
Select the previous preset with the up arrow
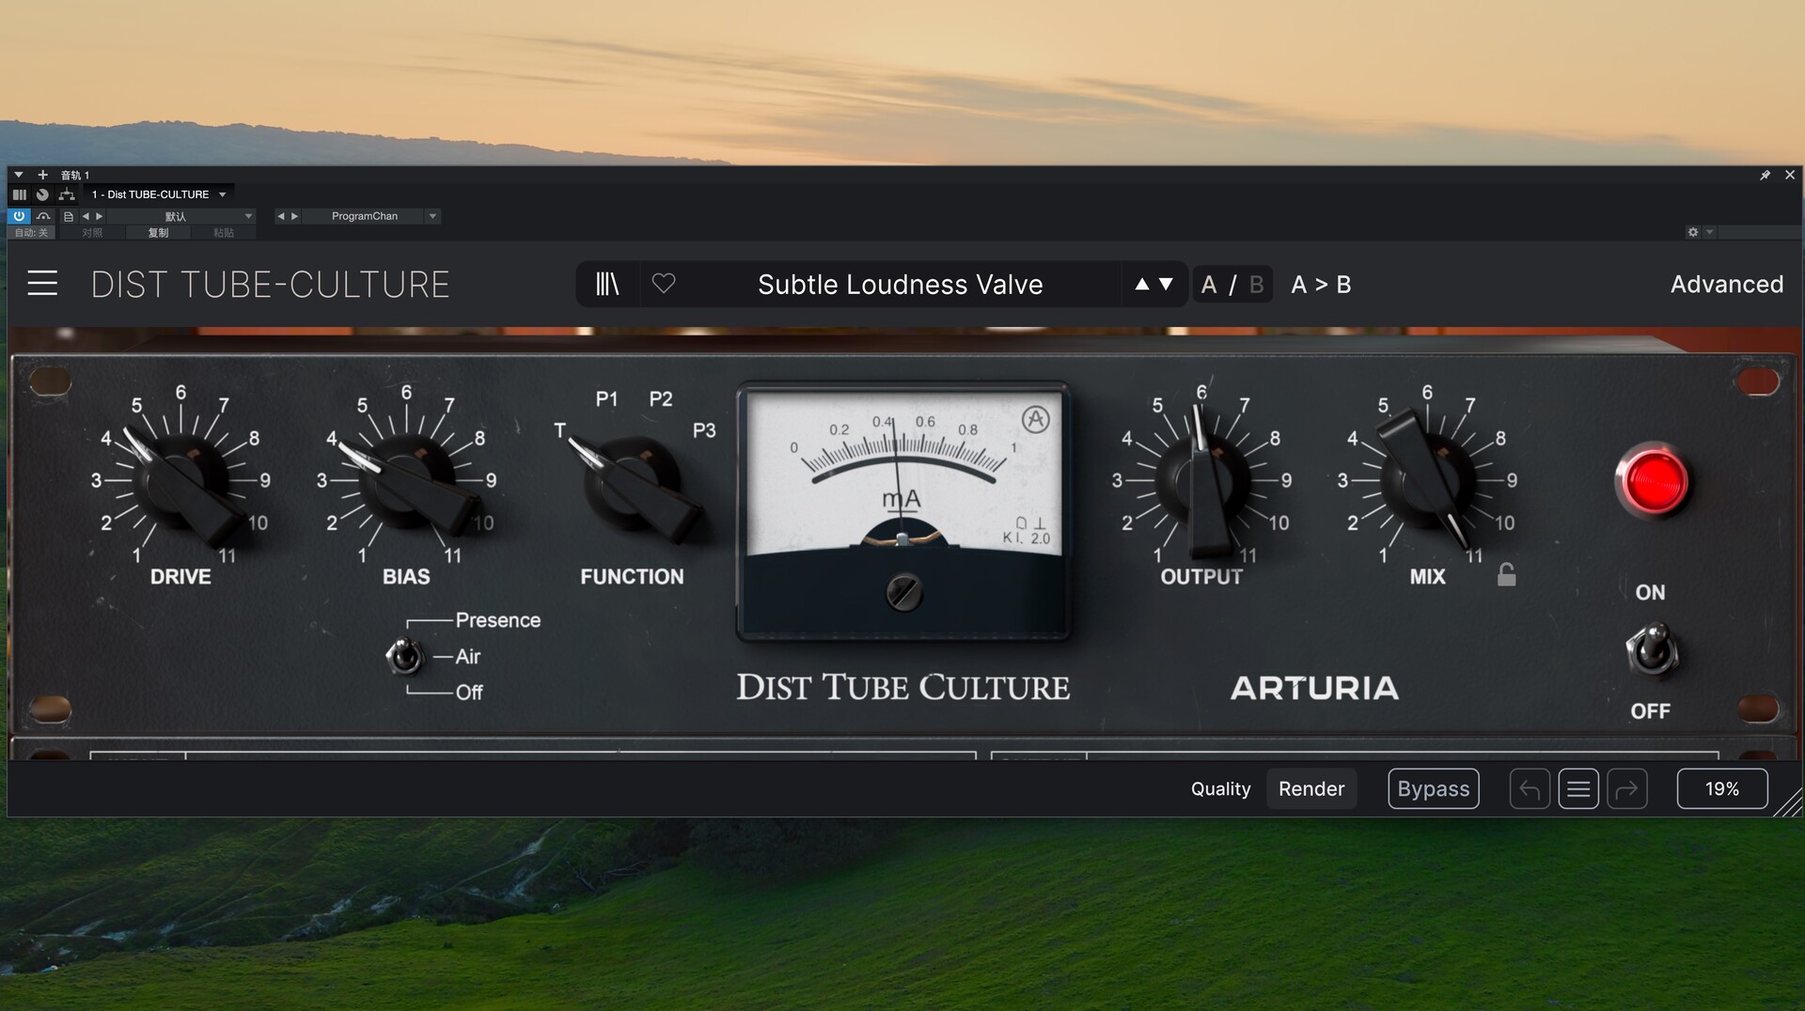coord(1141,284)
